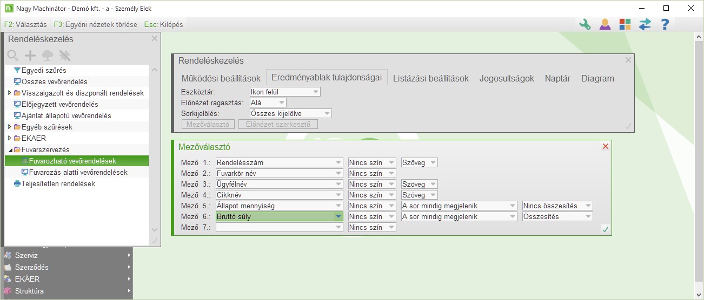The width and height of the screenshot is (704, 300).
Task: Click the blue swap arrows icon
Action: click(645, 24)
